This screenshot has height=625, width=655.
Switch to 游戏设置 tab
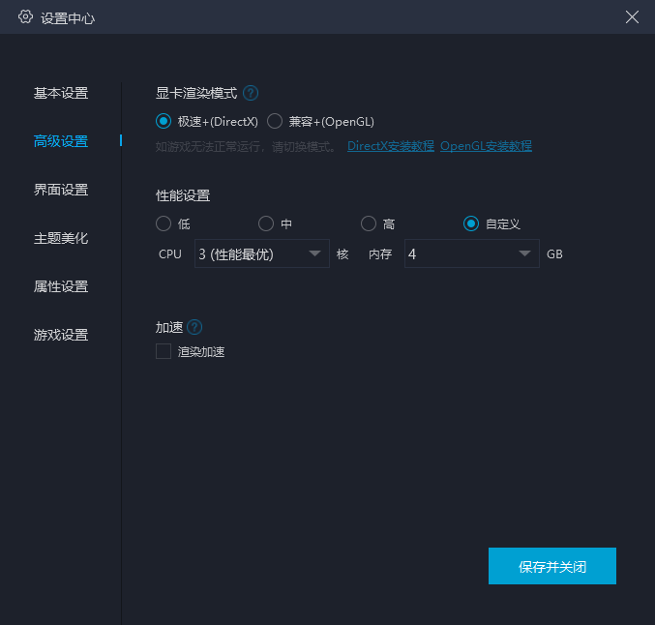click(x=61, y=335)
